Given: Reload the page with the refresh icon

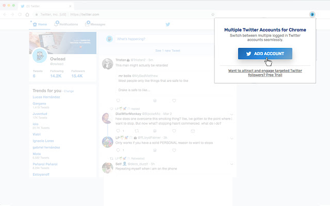Looking at the screenshot, I should [x=20, y=14].
